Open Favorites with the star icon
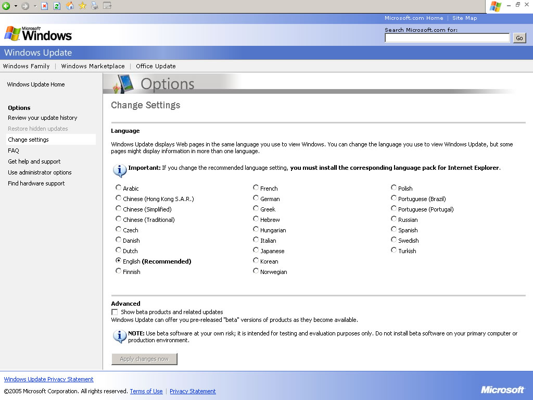The image size is (533, 400). 82,6
